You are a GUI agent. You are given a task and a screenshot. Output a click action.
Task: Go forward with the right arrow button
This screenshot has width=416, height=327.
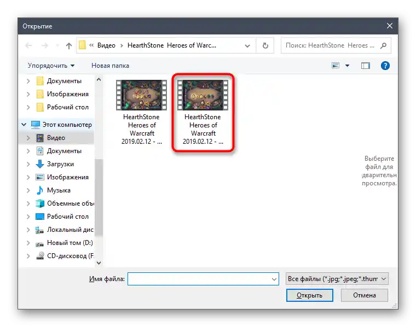point(44,45)
